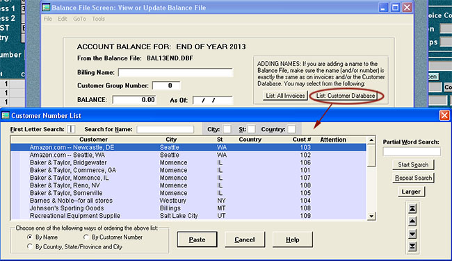Select Barnes & Noble--for all stores row
The image size is (452, 261).
click(188, 201)
